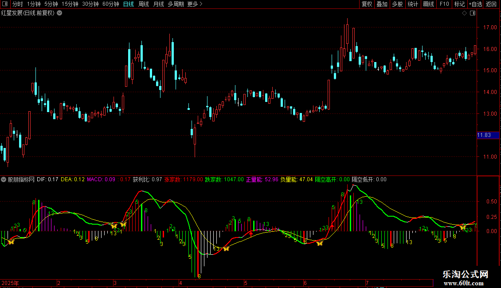This screenshot has width=501, height=288.
Task: Click the 涨家数: 1179.00 value
Action: click(184, 179)
